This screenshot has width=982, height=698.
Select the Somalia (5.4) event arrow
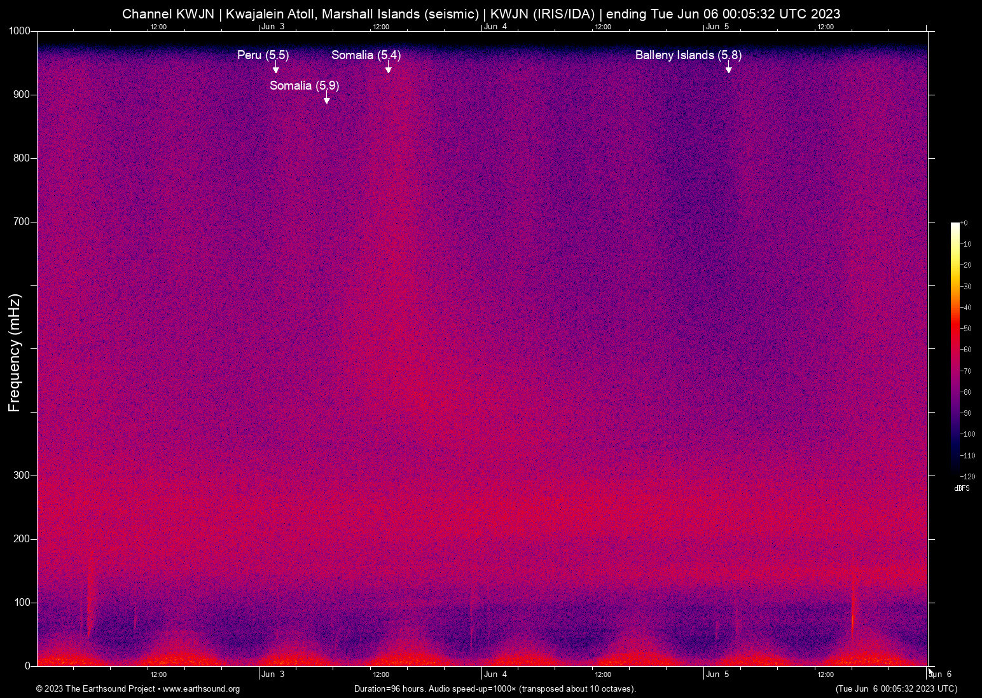point(389,70)
